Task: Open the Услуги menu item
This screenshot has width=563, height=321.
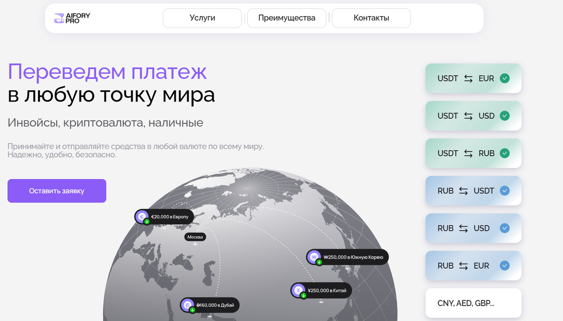Action: pyautogui.click(x=202, y=18)
